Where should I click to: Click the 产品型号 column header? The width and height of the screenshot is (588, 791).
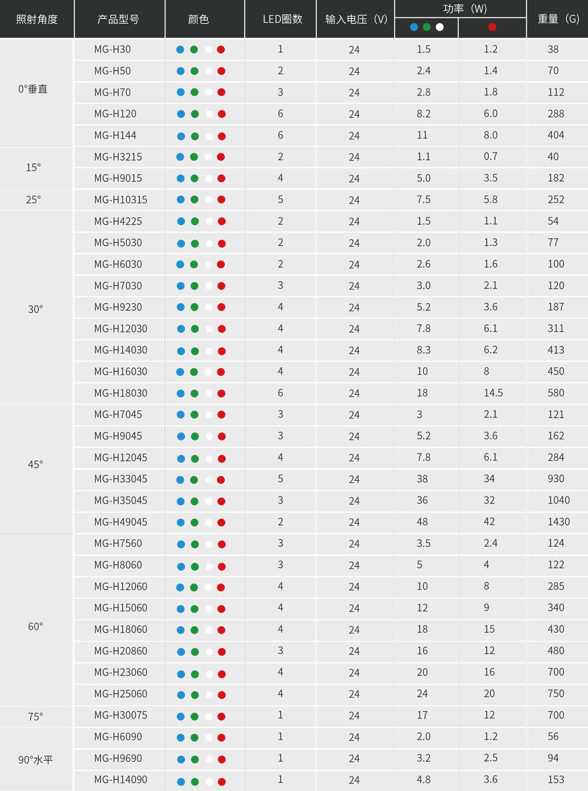[118, 19]
